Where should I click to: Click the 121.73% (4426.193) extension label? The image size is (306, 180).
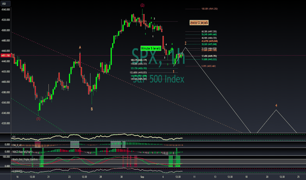pos(139,68)
